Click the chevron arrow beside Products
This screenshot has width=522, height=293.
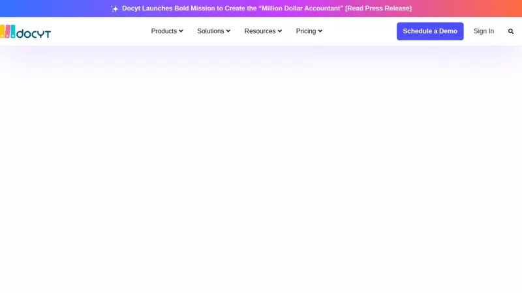[x=181, y=31]
